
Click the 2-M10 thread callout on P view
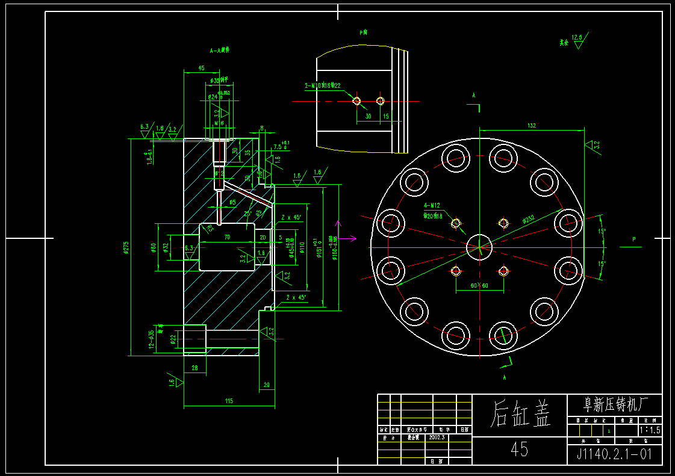(x=322, y=85)
